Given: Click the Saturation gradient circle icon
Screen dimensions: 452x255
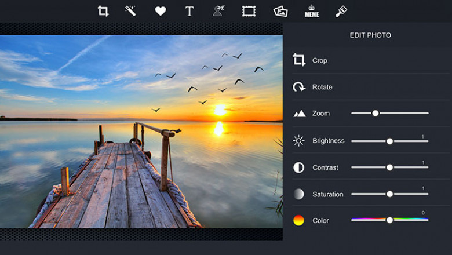Looking at the screenshot, I should coord(298,194).
